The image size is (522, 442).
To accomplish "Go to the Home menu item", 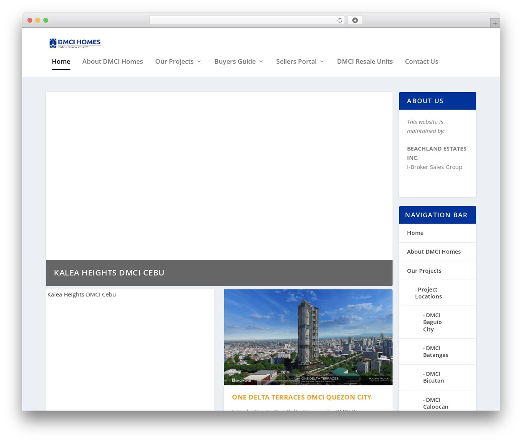I will coord(61,62).
